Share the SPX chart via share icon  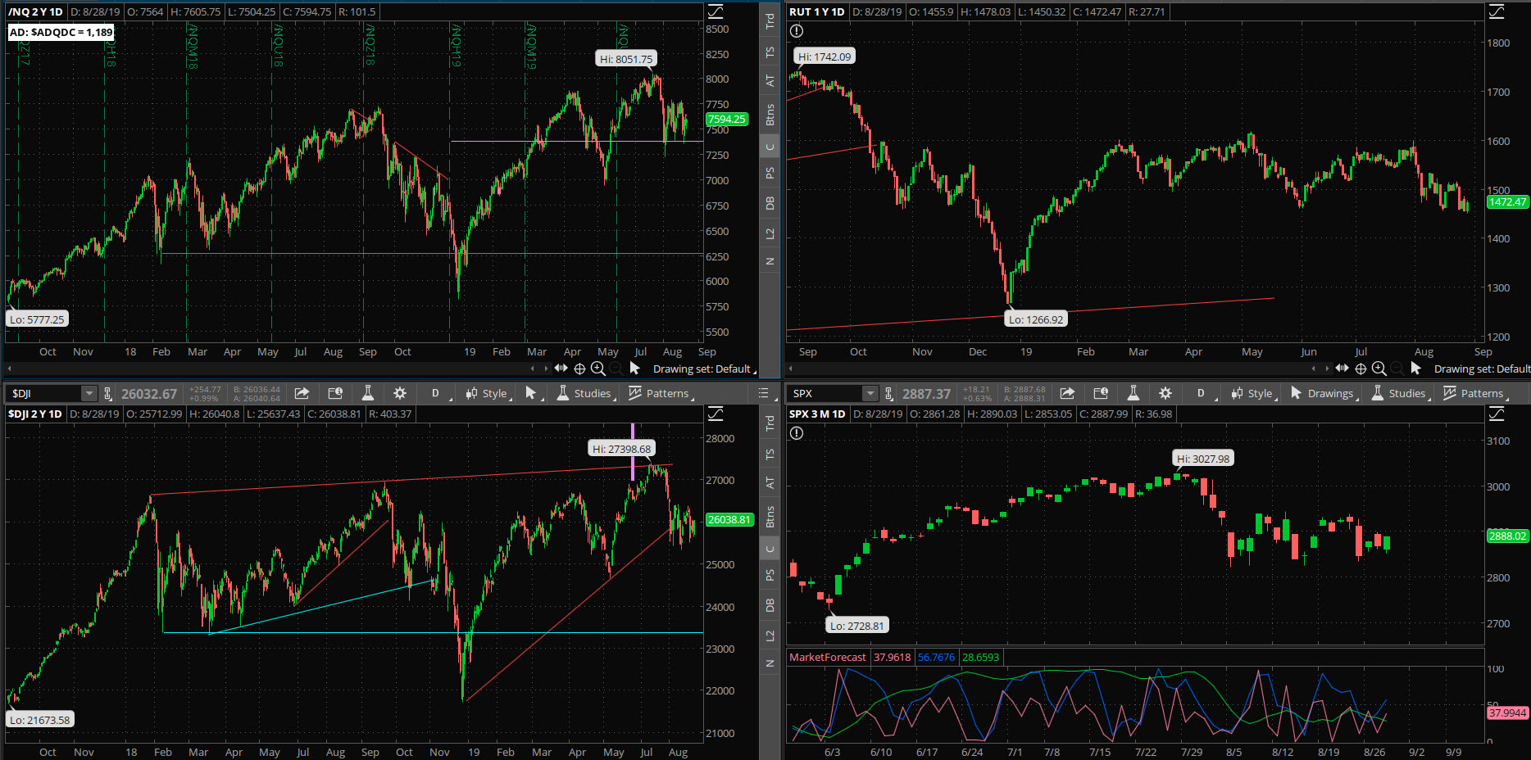coord(1067,393)
